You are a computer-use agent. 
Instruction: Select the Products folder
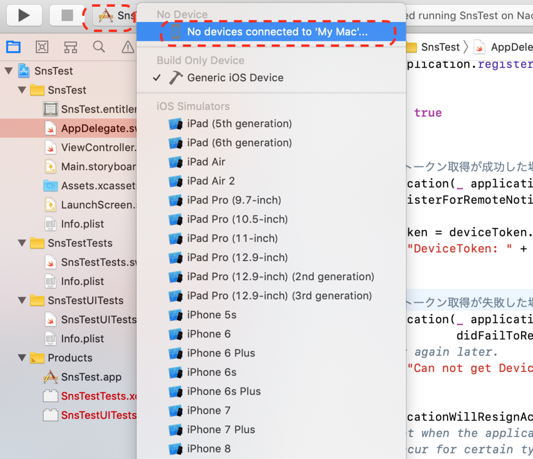point(61,357)
